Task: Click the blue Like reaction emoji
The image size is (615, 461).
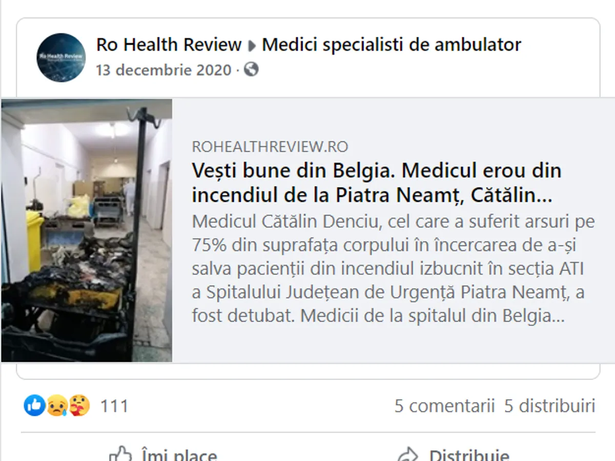Action: pos(34,406)
